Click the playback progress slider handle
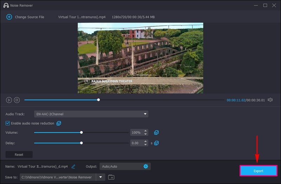The width and height of the screenshot is (281, 184). tap(98, 100)
